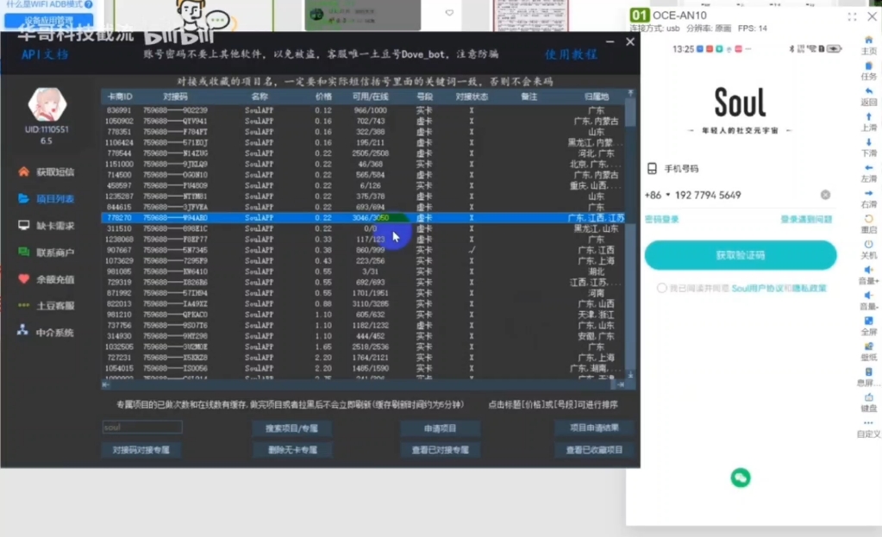Screen dimensions: 882x537
Task: Click 搜索项目/专属 button
Action: coord(291,428)
